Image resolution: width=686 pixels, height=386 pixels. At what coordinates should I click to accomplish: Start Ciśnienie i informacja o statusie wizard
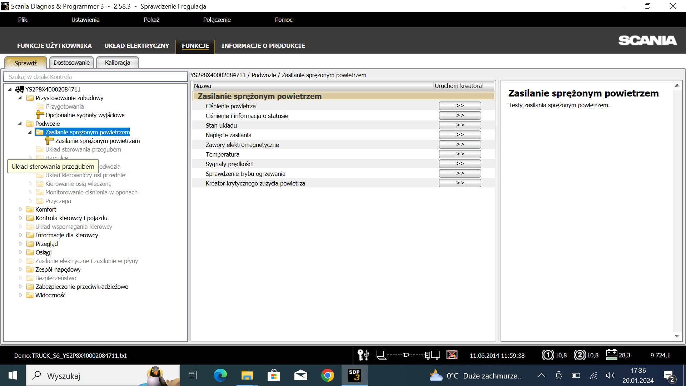[x=460, y=115]
